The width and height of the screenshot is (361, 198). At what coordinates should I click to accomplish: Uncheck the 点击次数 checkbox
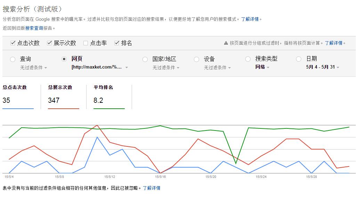pos(13,43)
